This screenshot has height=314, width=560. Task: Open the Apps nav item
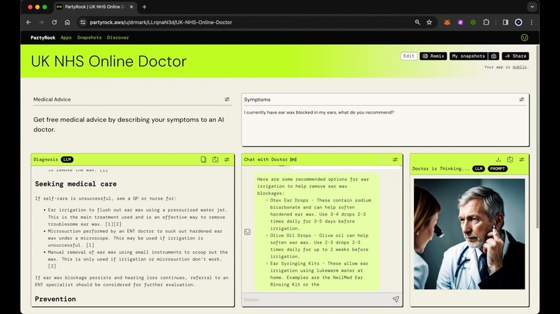click(66, 37)
